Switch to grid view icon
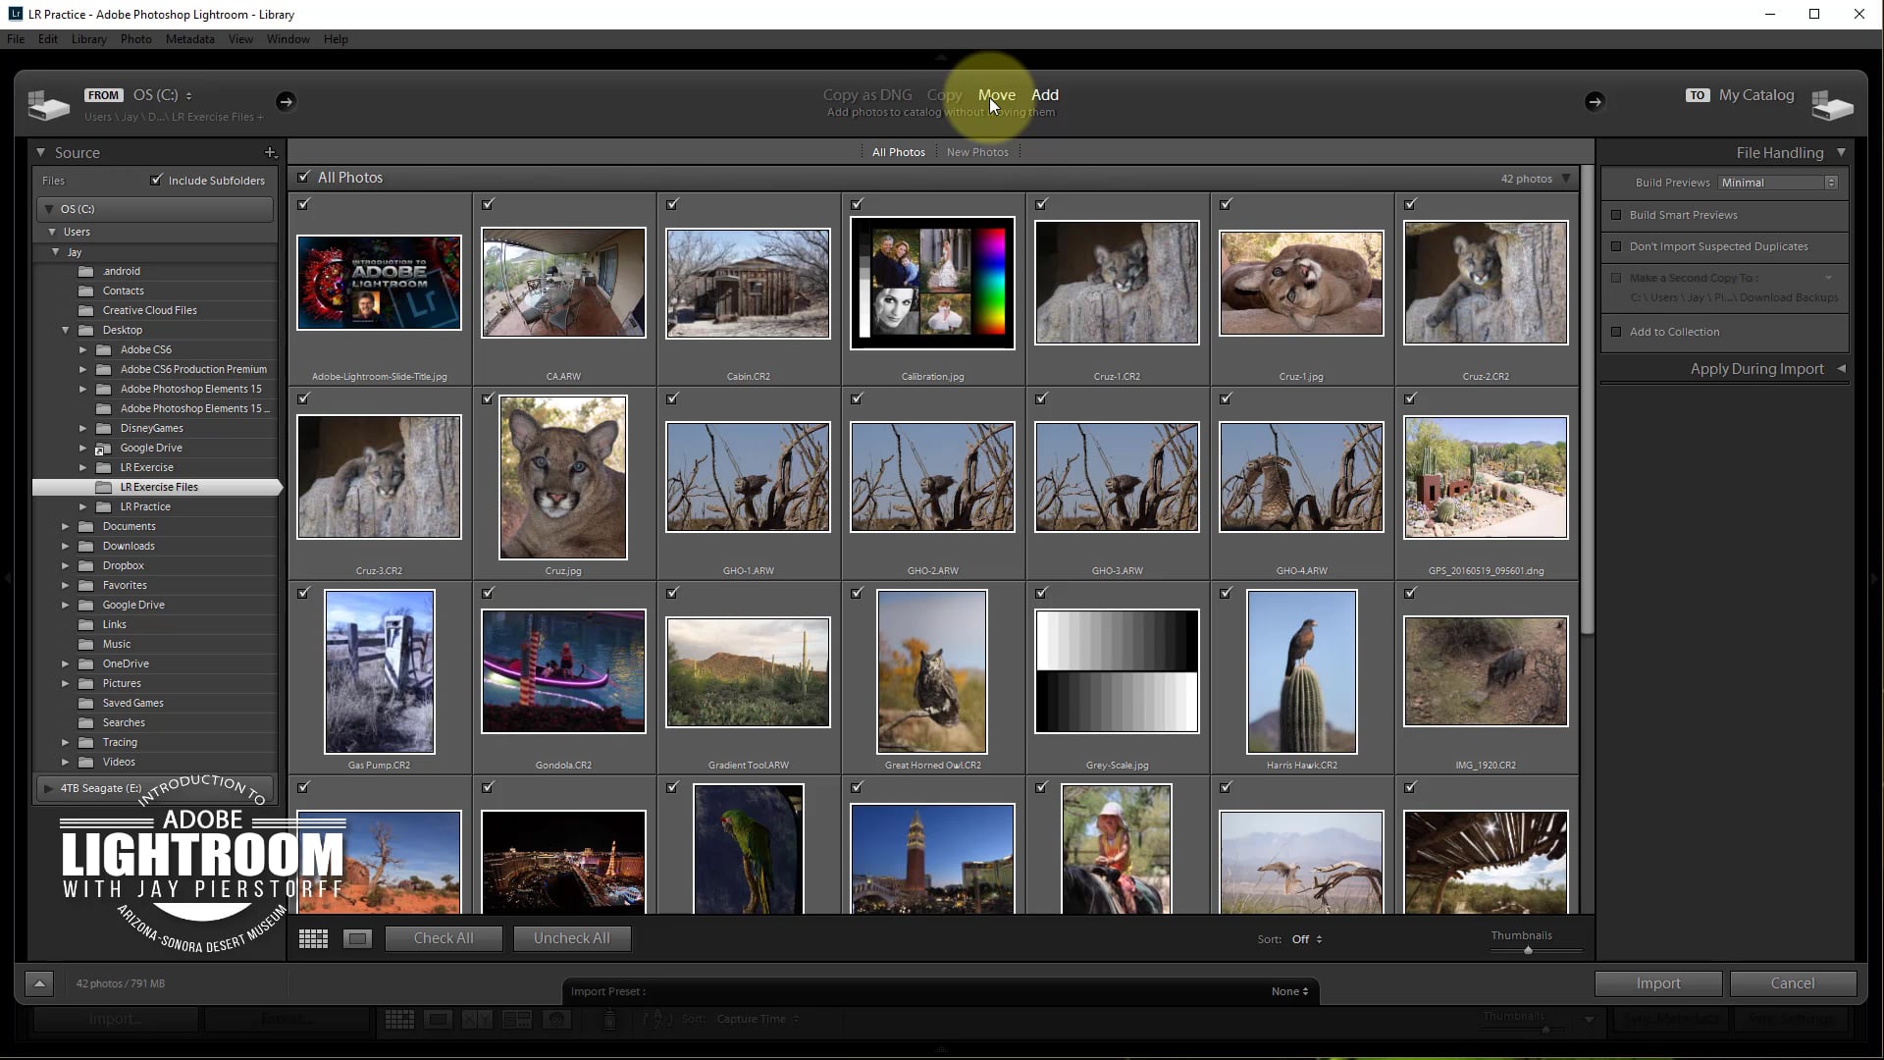This screenshot has height=1060, width=1884. point(313,939)
